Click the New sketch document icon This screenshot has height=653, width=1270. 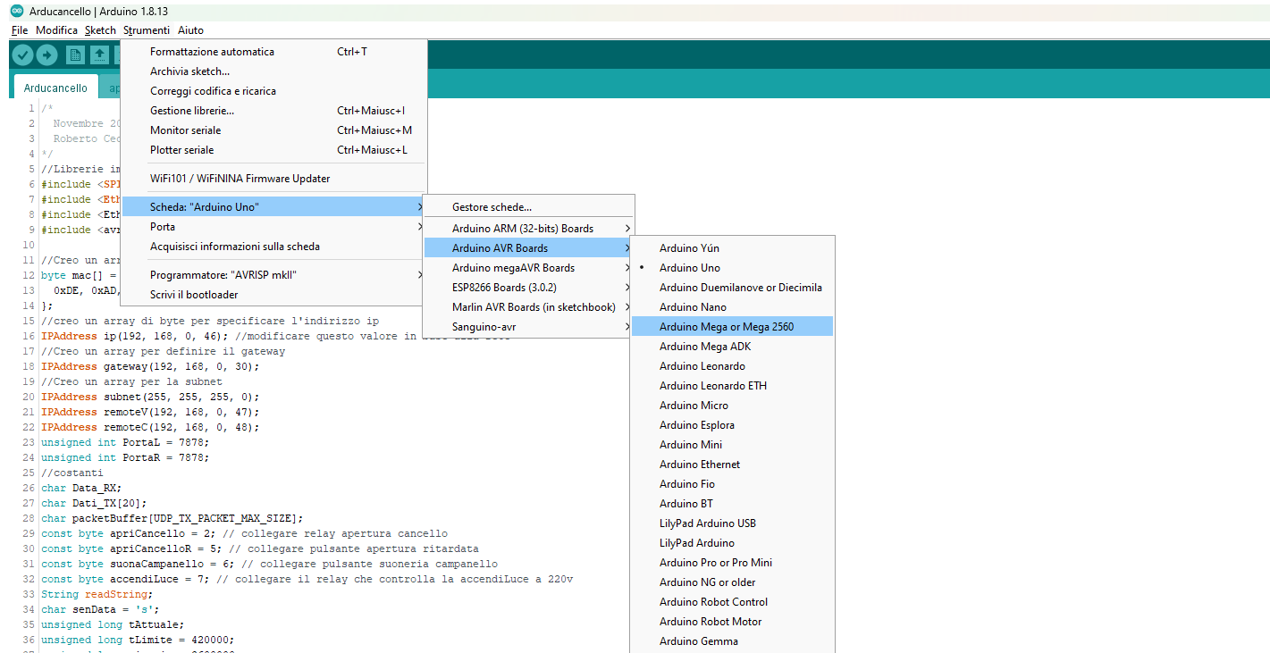pos(76,54)
